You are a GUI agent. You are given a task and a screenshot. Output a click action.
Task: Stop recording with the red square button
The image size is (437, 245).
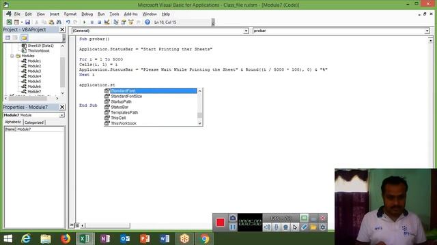220,223
